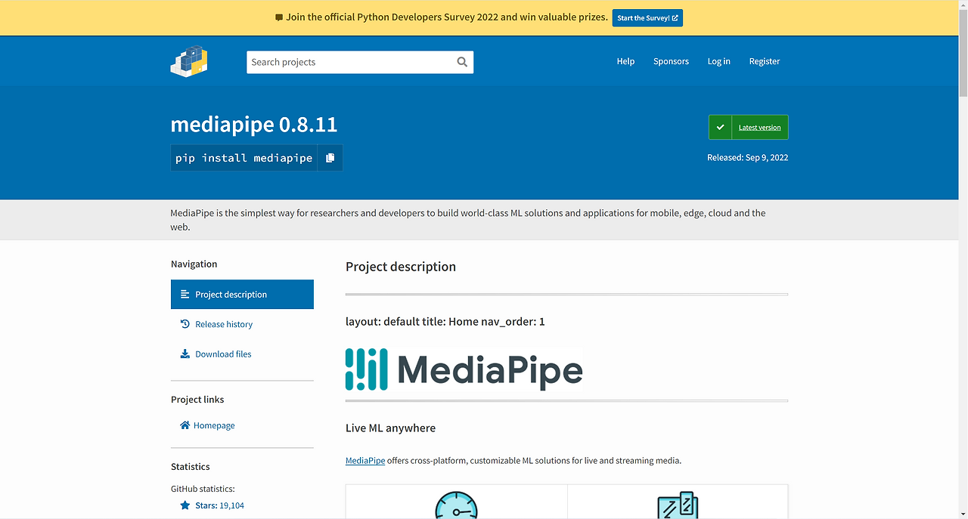Click the mediapipe 0.8.11 title
The height and width of the screenshot is (519, 968).
point(254,125)
